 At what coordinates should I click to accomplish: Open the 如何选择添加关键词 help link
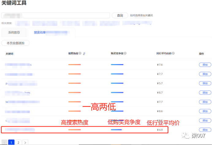(141, 15)
